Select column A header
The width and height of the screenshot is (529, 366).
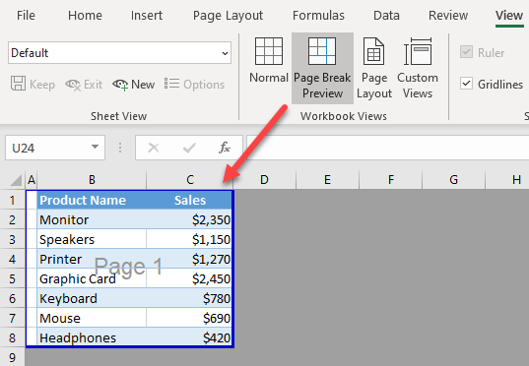coord(32,180)
